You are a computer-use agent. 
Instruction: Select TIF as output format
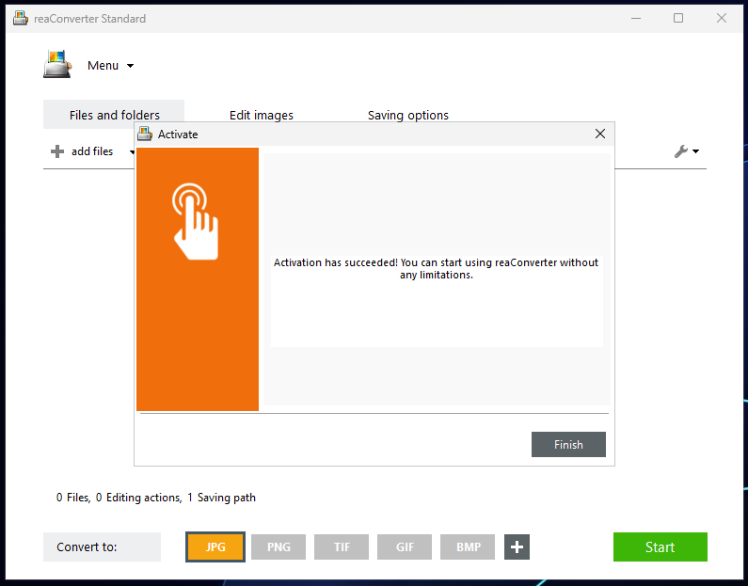(342, 546)
